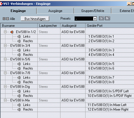Image resolution: width=134 pixels, height=118 pixels.
Task: Collapse the EWS88 In 5/6 bus
Action: click(5, 59)
